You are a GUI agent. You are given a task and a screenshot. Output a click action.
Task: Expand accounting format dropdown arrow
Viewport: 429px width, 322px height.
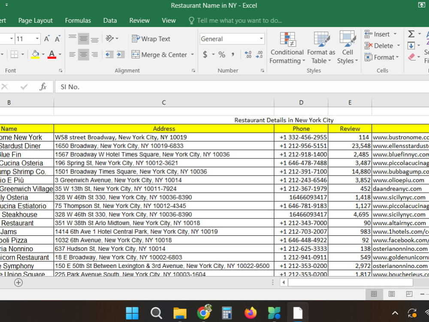point(213,55)
